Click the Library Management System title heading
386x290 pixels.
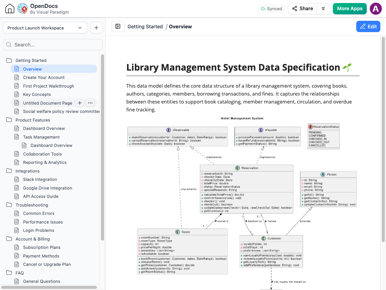pos(233,67)
